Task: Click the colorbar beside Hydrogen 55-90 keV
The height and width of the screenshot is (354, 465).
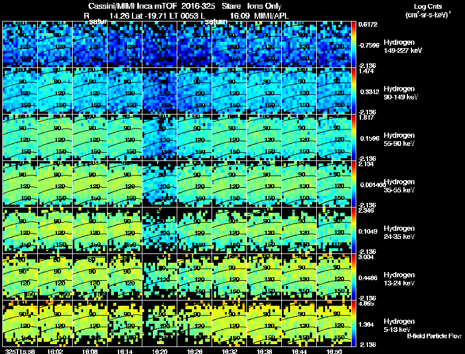Action: point(353,137)
